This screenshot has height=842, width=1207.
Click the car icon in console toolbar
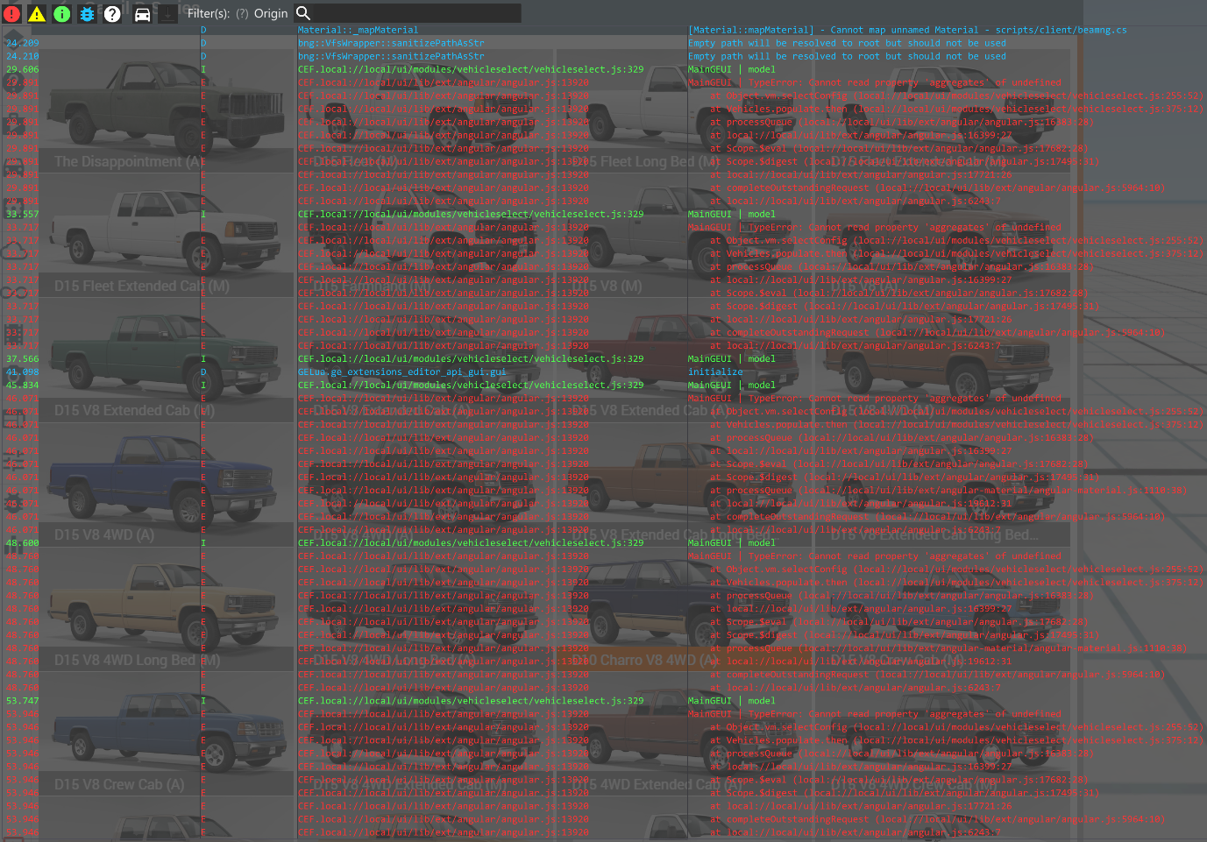coord(142,14)
